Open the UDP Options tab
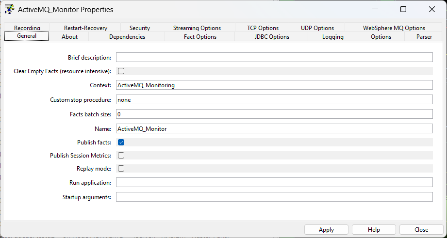 click(317, 28)
